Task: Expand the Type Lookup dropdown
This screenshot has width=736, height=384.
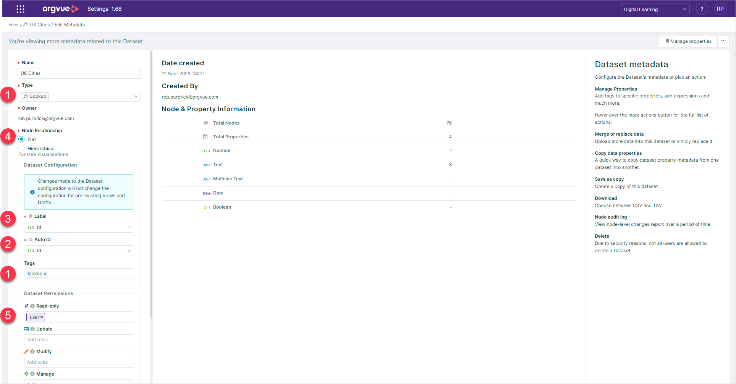Action: (79, 96)
